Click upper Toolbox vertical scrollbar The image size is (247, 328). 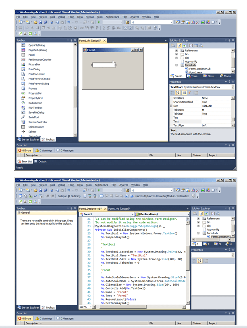click(75, 90)
